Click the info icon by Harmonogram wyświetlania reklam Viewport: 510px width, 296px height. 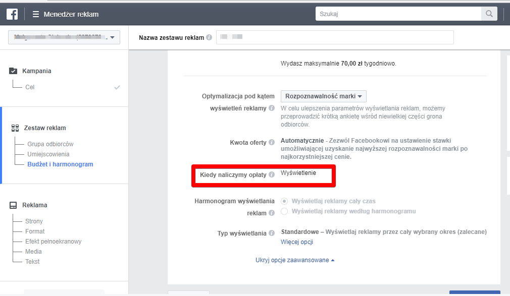tap(272, 213)
